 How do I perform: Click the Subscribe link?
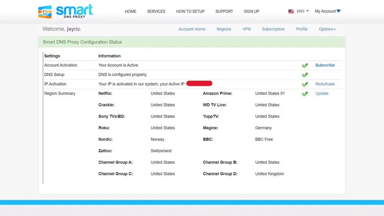pyautogui.click(x=325, y=65)
